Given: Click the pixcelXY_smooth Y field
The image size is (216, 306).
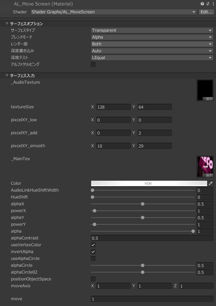Looking at the screenshot, I should pyautogui.click(x=155, y=146).
